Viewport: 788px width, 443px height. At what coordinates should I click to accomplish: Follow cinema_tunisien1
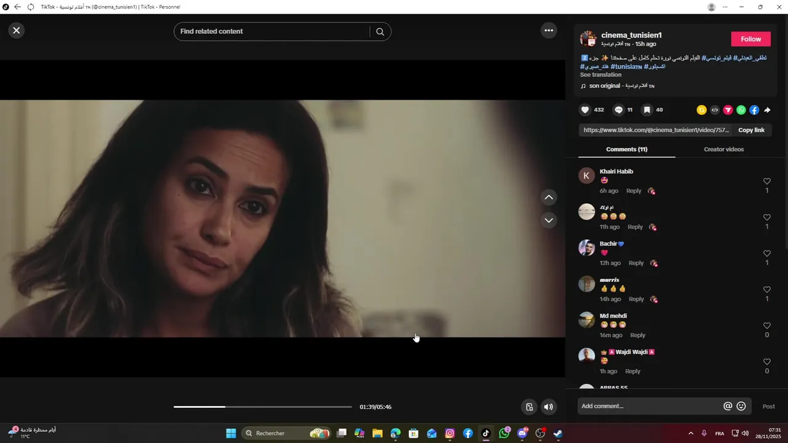point(750,39)
